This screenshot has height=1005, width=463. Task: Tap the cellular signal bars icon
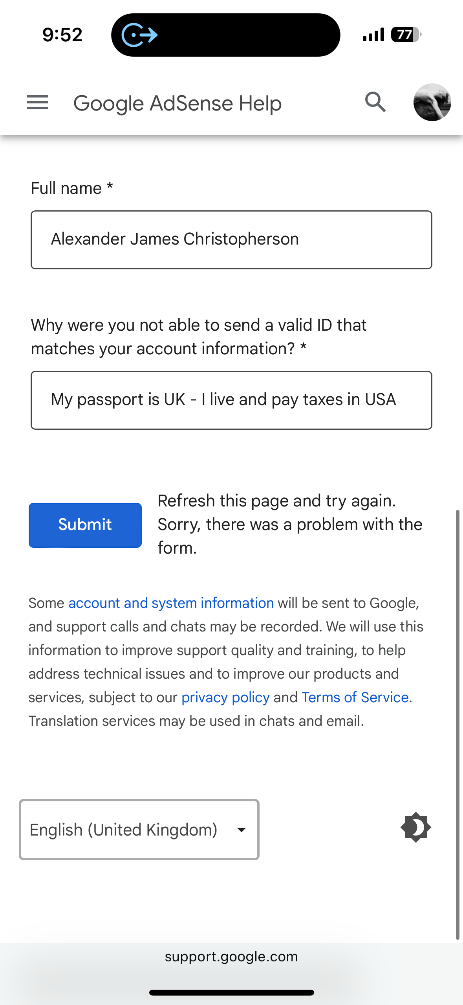tap(373, 35)
